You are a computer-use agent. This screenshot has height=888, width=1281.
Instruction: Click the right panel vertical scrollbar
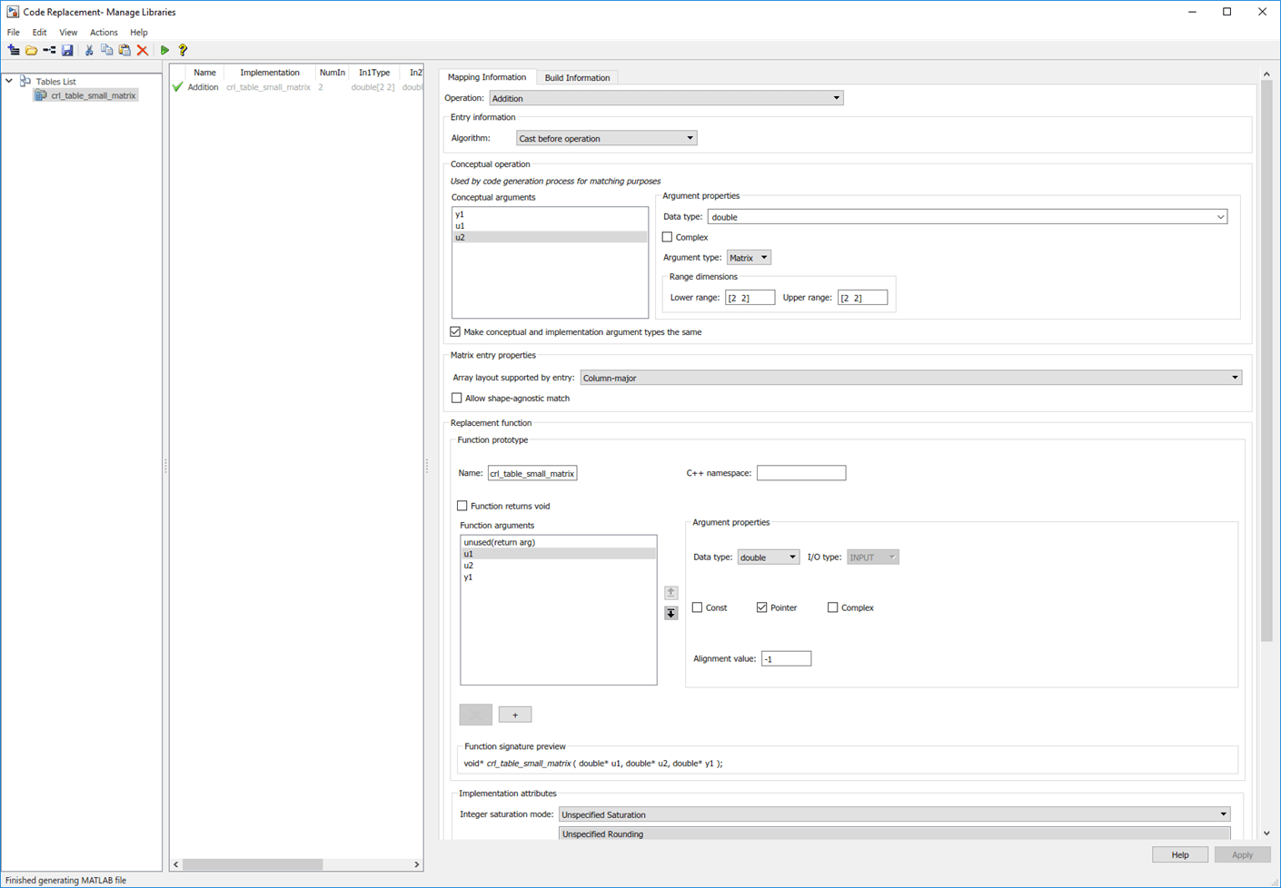coord(1266,361)
